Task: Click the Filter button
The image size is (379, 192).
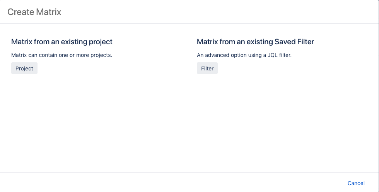Action: point(207,68)
